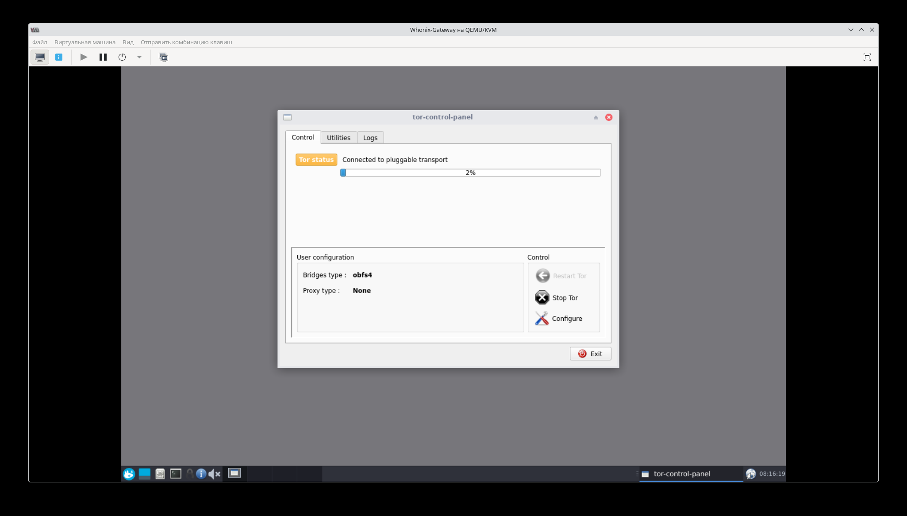Expand shutdown options dropdown arrow
This screenshot has width=907, height=516.
(x=139, y=57)
